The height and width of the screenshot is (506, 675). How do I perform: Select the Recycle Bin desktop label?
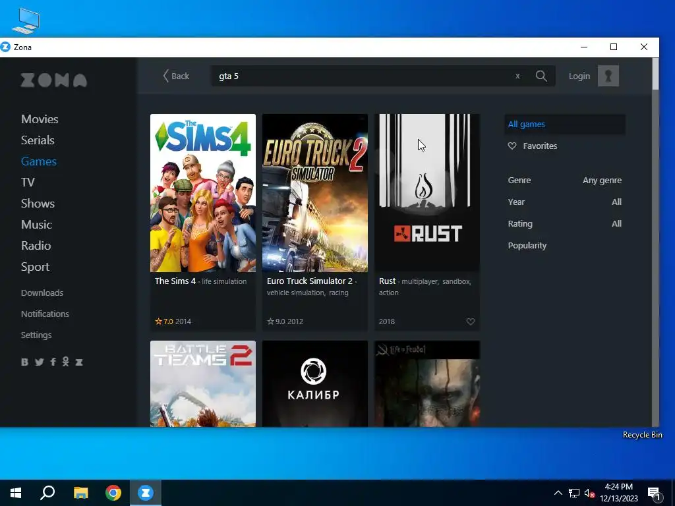642,435
